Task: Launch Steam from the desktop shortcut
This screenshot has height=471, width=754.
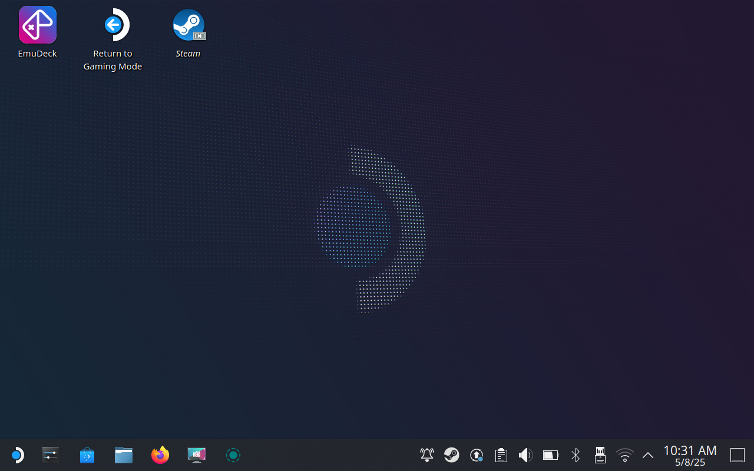Action: pyautogui.click(x=188, y=25)
